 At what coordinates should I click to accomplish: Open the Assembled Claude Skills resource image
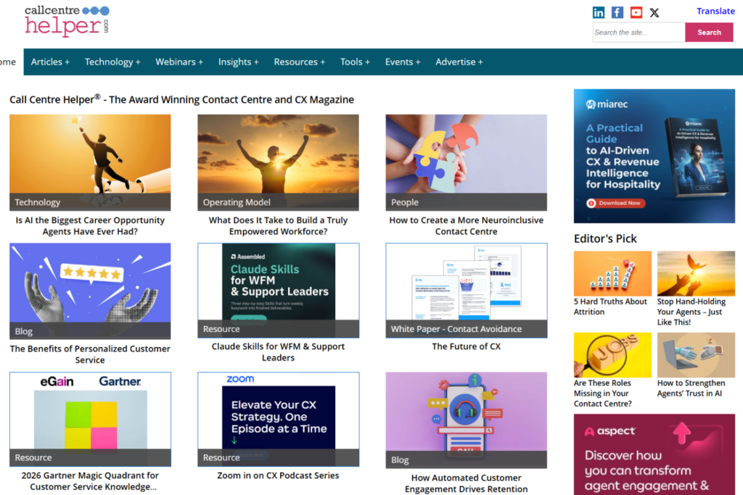click(x=278, y=291)
